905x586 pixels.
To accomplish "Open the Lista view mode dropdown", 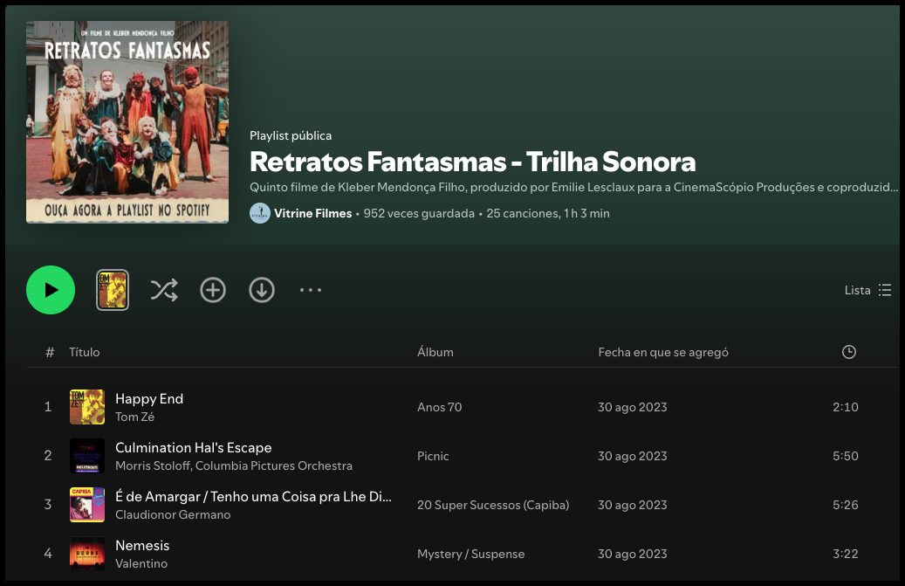I will pos(868,290).
